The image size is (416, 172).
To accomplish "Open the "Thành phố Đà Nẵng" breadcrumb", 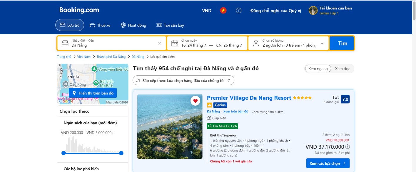I will [x=111, y=57].
